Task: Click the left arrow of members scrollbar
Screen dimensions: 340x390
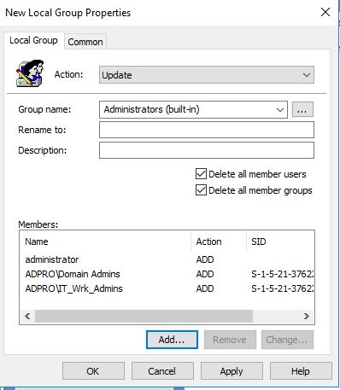Action: pyautogui.click(x=27, y=316)
